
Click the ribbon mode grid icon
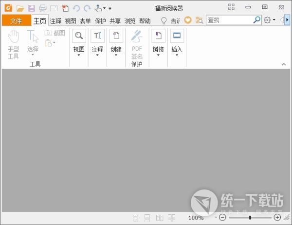pyautogui.click(x=231, y=7)
